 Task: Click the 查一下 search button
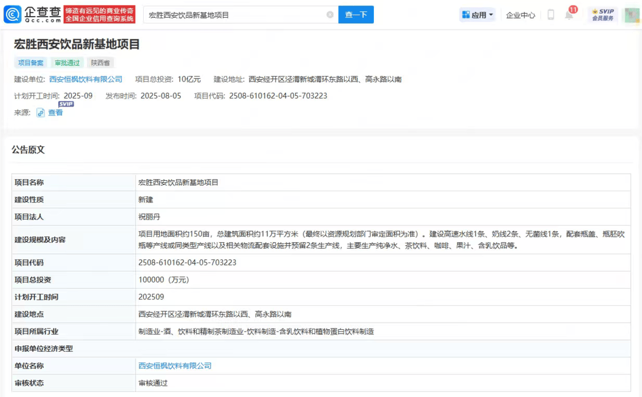pyautogui.click(x=355, y=14)
